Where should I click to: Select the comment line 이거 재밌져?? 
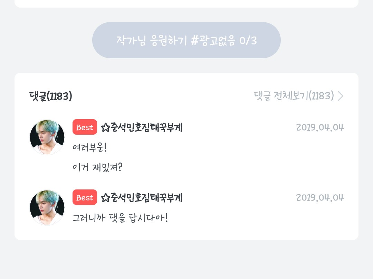tap(98, 167)
